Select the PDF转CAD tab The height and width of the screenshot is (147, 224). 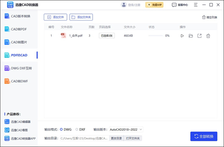(x=19, y=55)
